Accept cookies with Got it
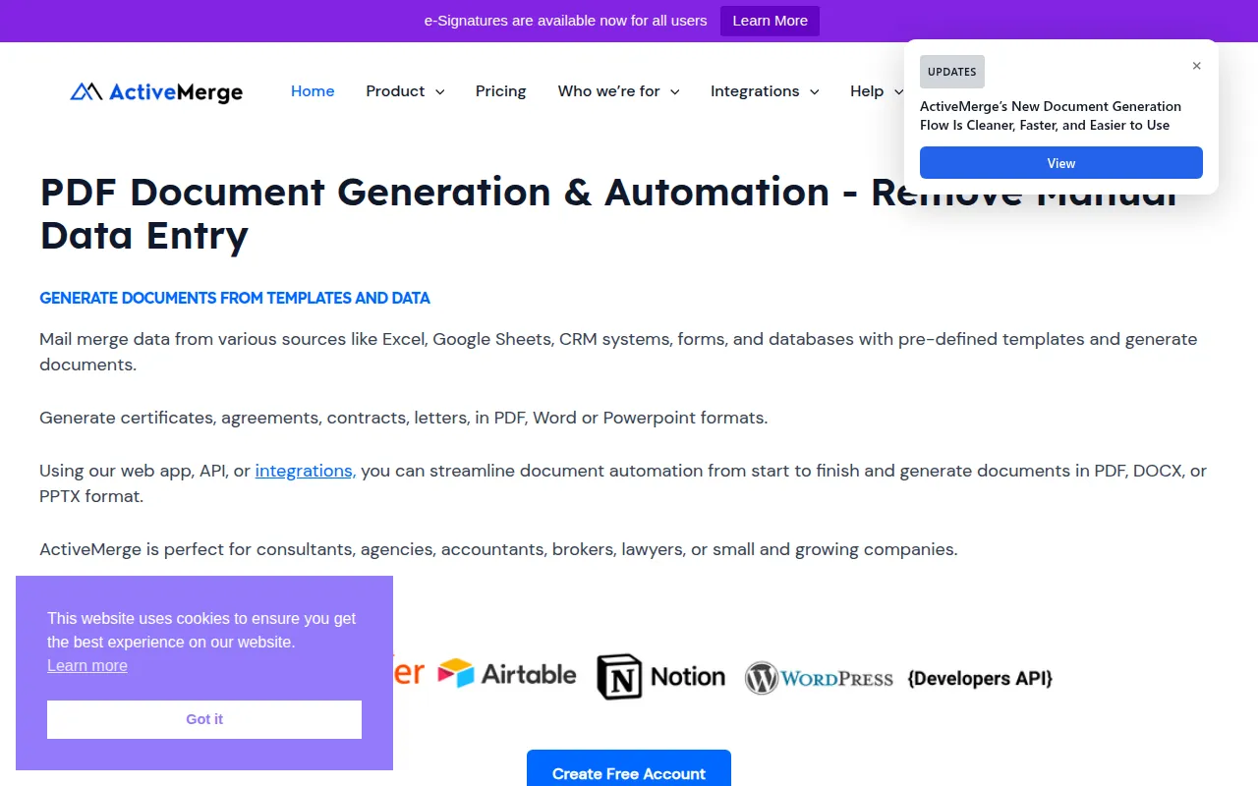This screenshot has width=1258, height=786. click(x=204, y=719)
